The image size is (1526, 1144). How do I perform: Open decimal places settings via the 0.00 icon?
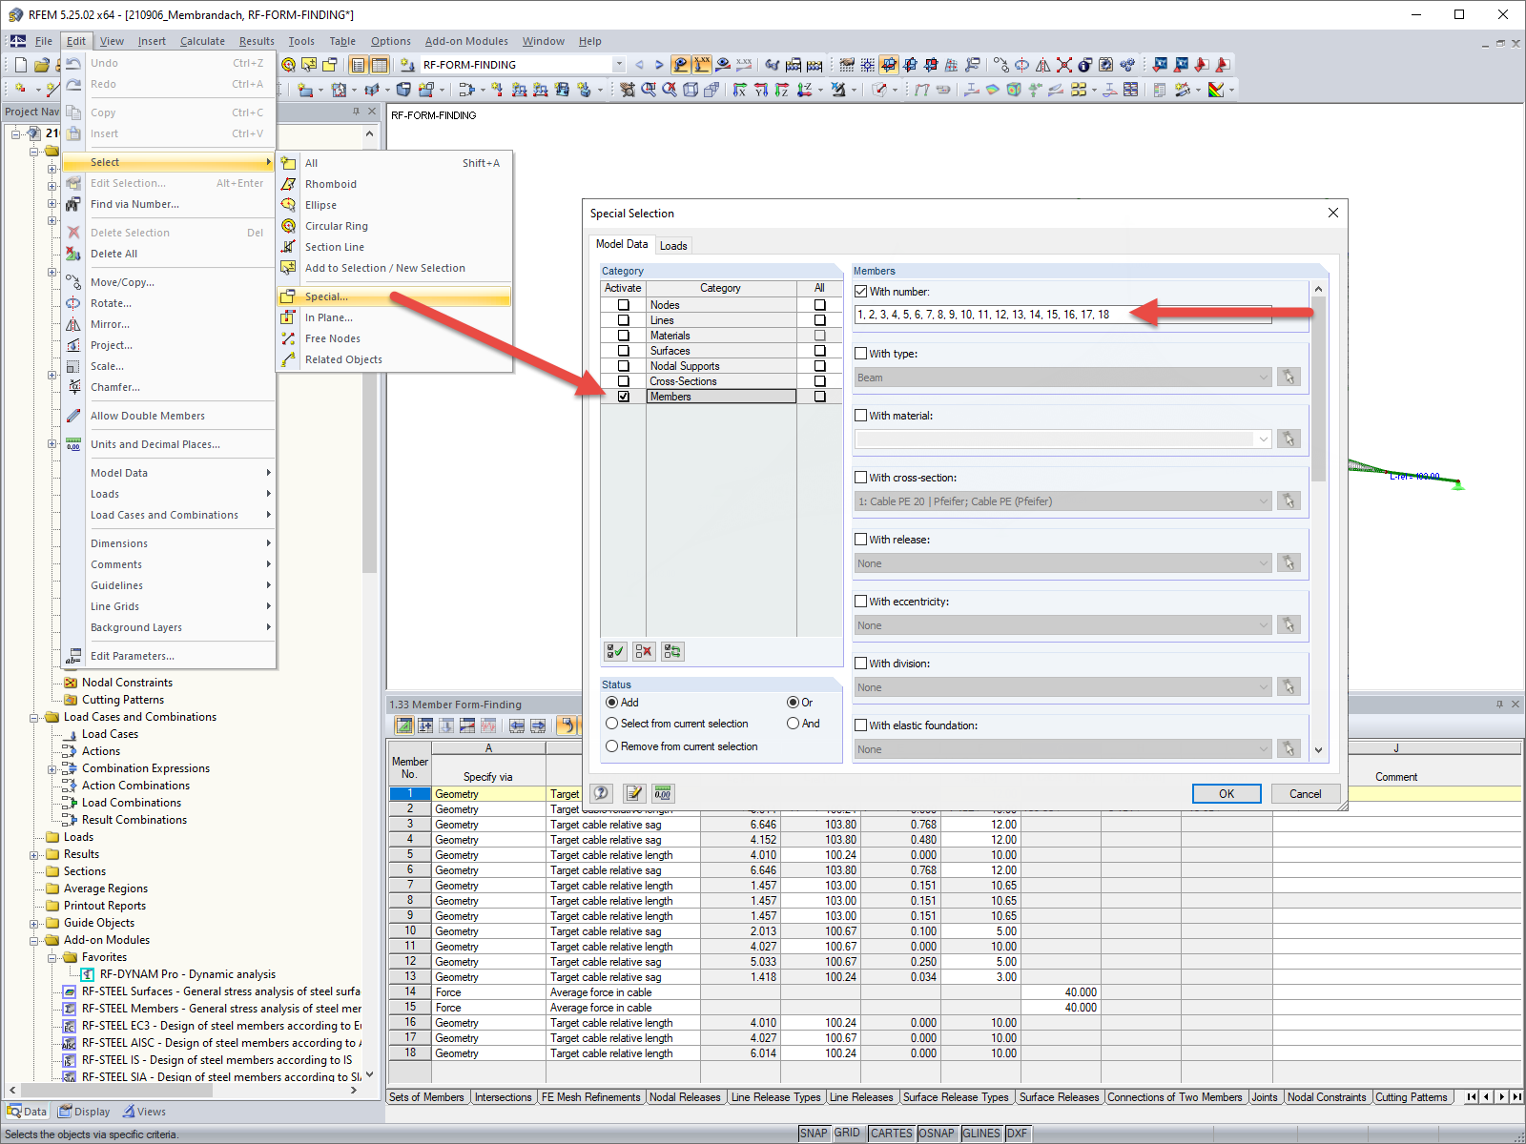coord(663,793)
